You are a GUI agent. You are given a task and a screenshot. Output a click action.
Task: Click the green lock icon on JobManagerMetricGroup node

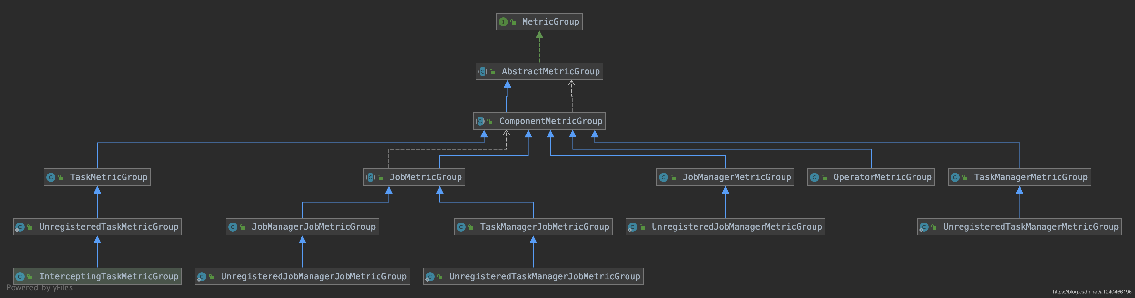click(x=673, y=178)
